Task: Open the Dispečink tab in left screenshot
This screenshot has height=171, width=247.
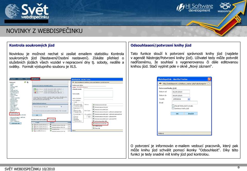Action: [13, 79]
